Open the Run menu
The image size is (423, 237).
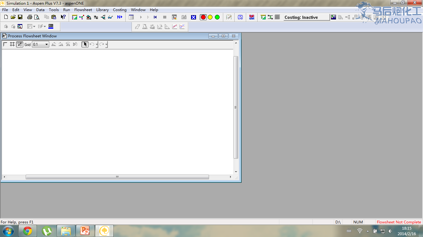(67, 10)
